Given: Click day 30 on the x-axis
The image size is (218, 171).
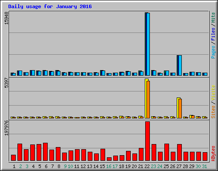Looking at the screenshot, I should click(x=198, y=166).
